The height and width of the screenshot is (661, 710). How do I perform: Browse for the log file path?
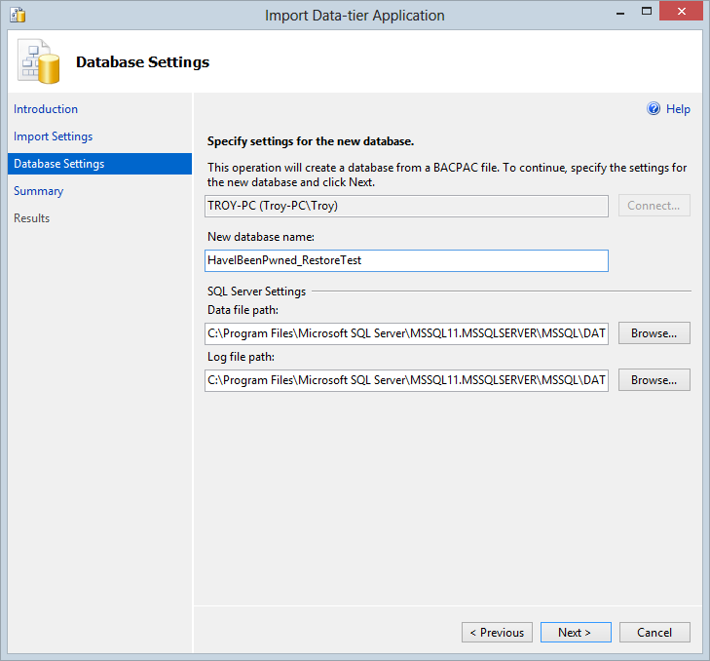654,380
